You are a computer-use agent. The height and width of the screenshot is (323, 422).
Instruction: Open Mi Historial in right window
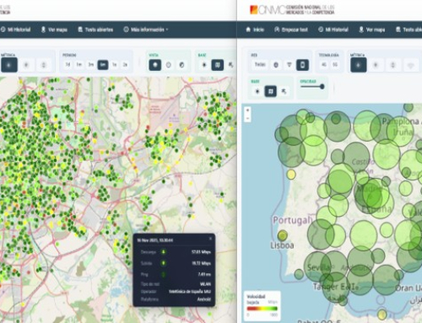(x=333, y=30)
